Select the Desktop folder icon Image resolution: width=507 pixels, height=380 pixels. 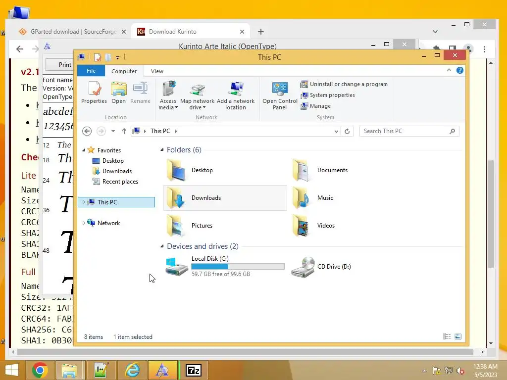176,170
